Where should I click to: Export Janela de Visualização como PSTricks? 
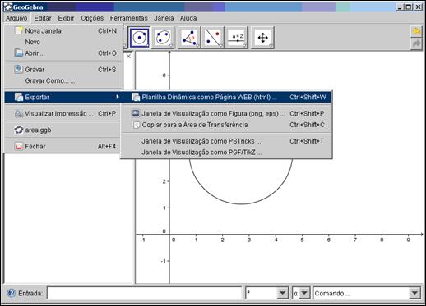click(x=226, y=141)
